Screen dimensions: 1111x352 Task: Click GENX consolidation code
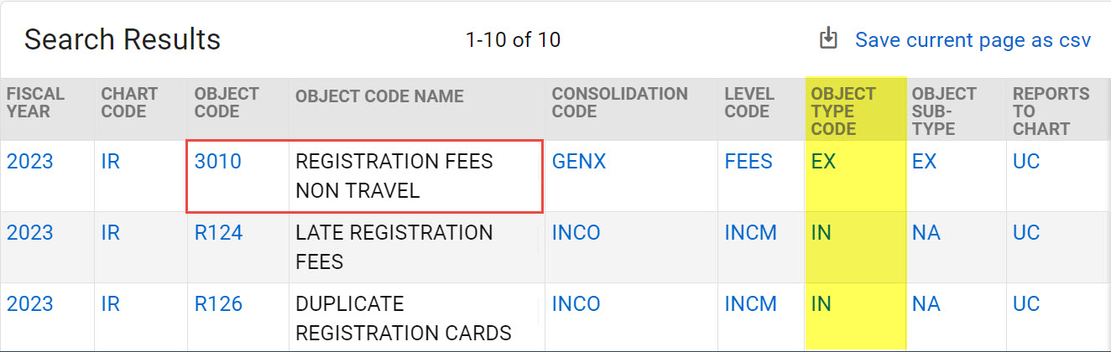578,162
